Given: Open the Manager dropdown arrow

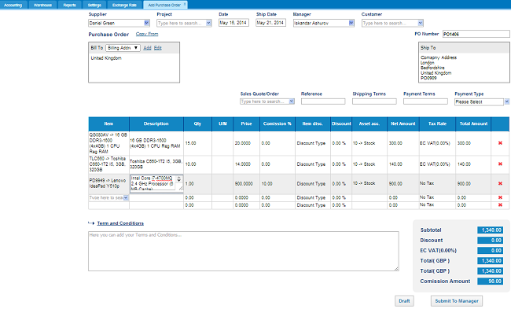Looking at the screenshot, I should tap(351, 23).
